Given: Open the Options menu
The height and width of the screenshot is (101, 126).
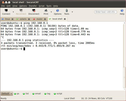Looking at the screenshot, I should pos(23,6).
